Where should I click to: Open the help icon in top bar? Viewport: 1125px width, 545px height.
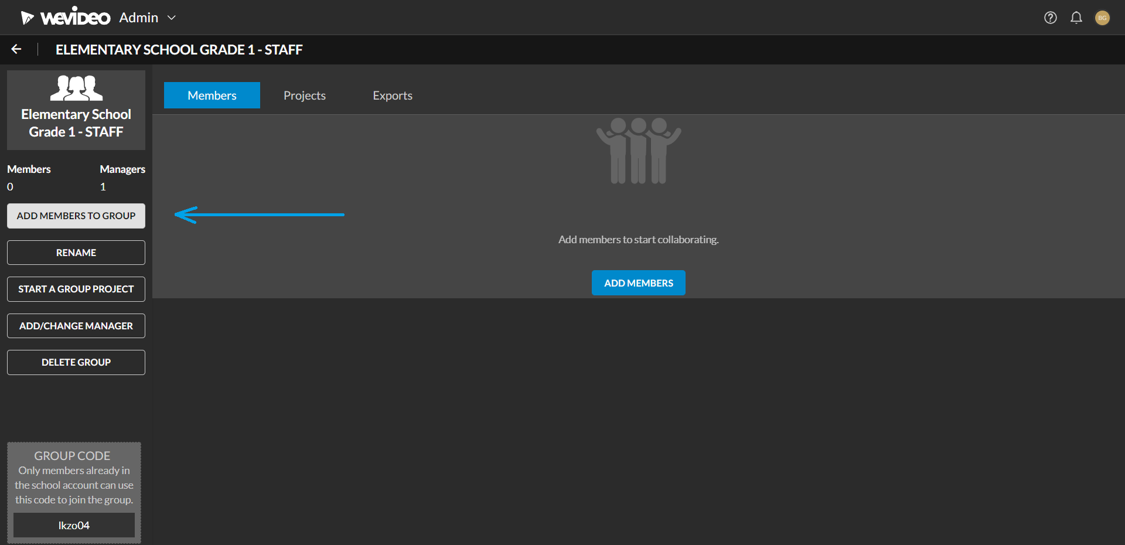point(1049,18)
